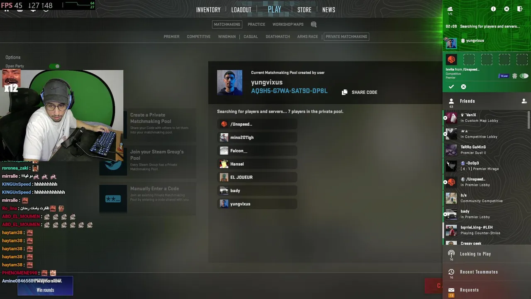Select the Arms Race game mode
The height and width of the screenshot is (299, 531).
307,37
